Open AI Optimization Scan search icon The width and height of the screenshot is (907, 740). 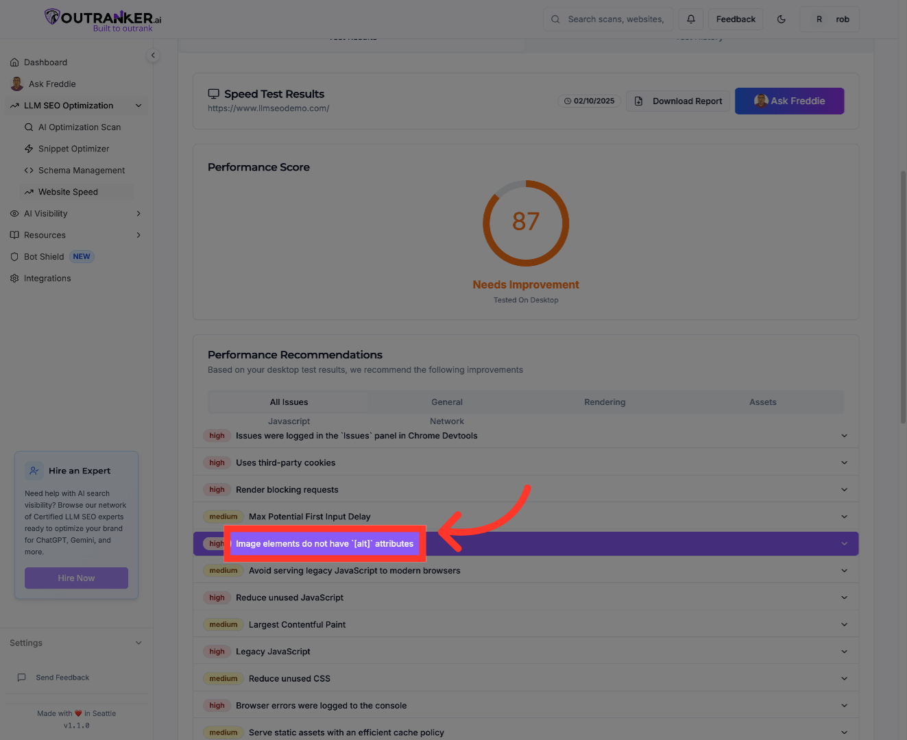29,127
